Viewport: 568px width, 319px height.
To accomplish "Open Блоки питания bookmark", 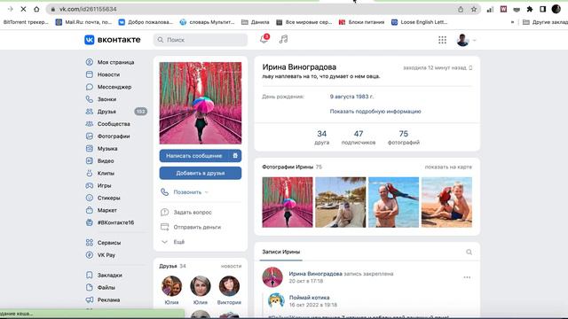I will coord(361,22).
